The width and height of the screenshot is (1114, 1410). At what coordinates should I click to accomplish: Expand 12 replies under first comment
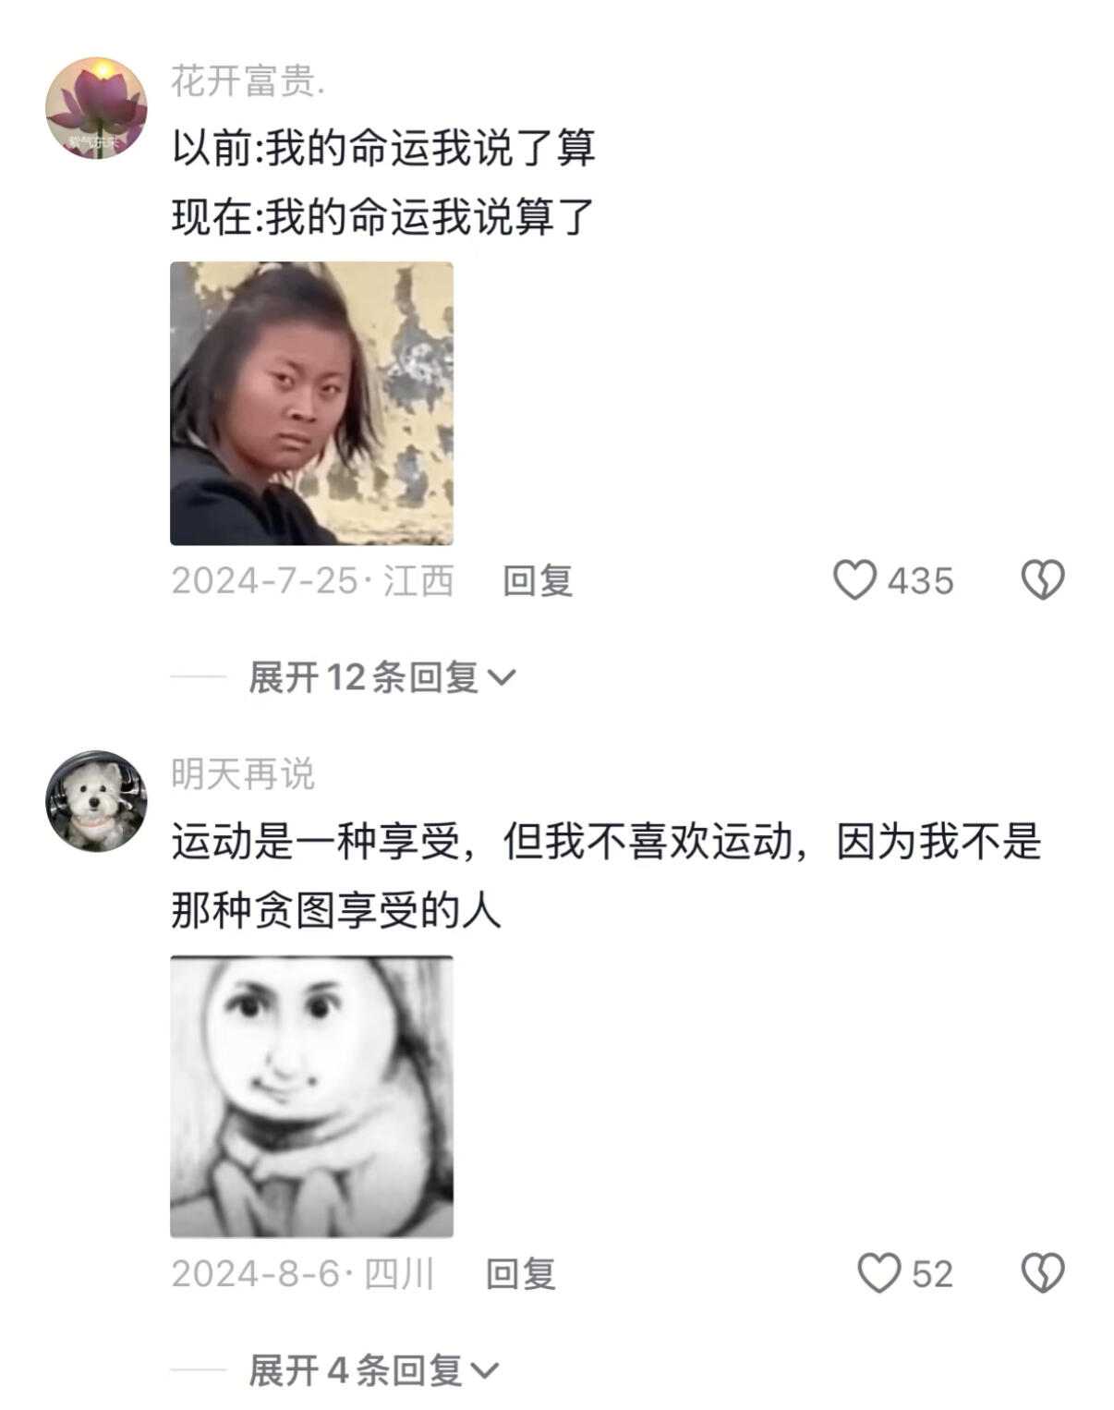tap(381, 677)
